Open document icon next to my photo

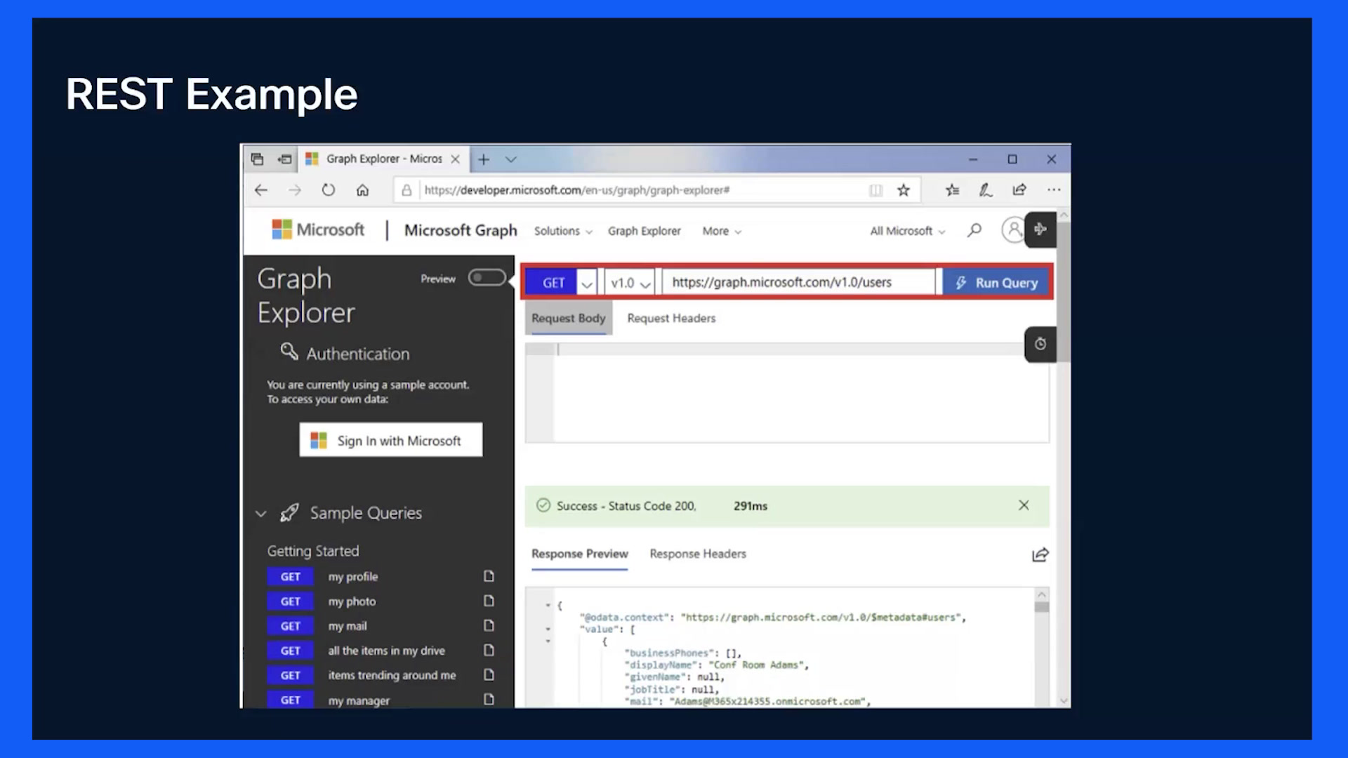(x=489, y=601)
